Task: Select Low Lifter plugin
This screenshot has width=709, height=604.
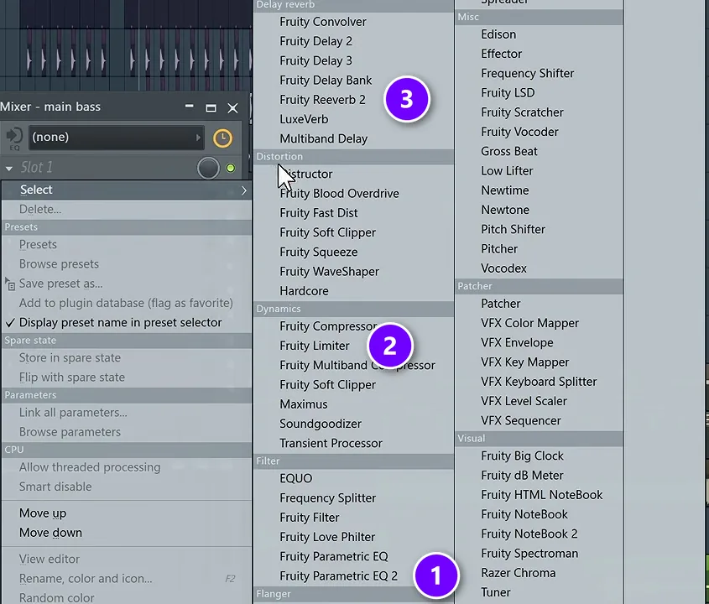Action: click(x=507, y=170)
